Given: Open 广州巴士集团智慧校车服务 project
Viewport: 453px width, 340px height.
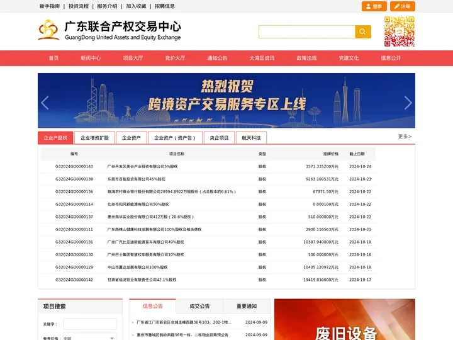Looking at the screenshot, I should (x=145, y=255).
